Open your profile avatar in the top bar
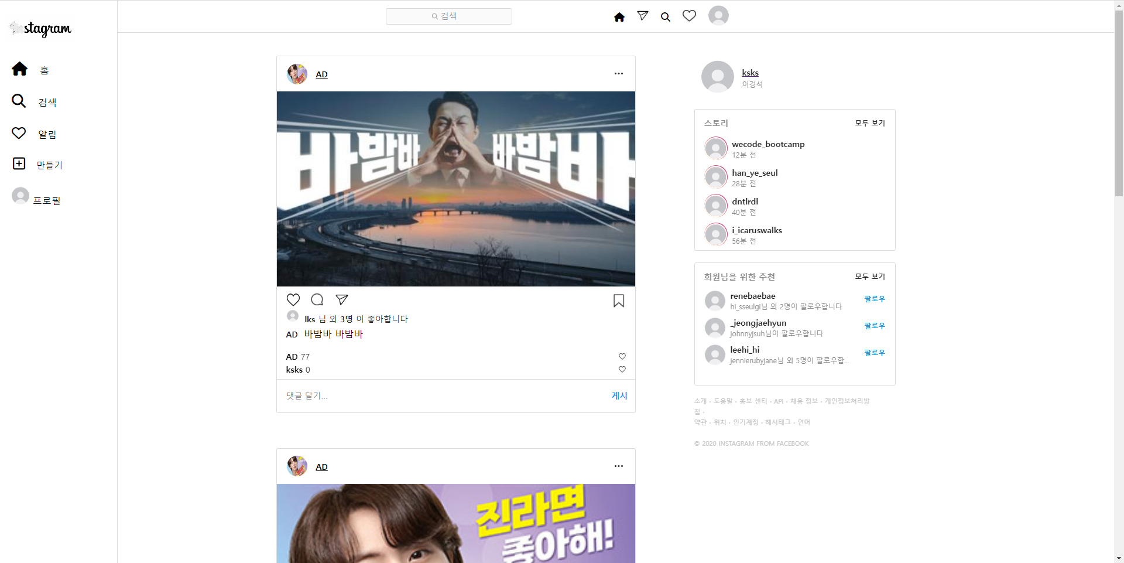This screenshot has height=563, width=1124. coord(718,15)
